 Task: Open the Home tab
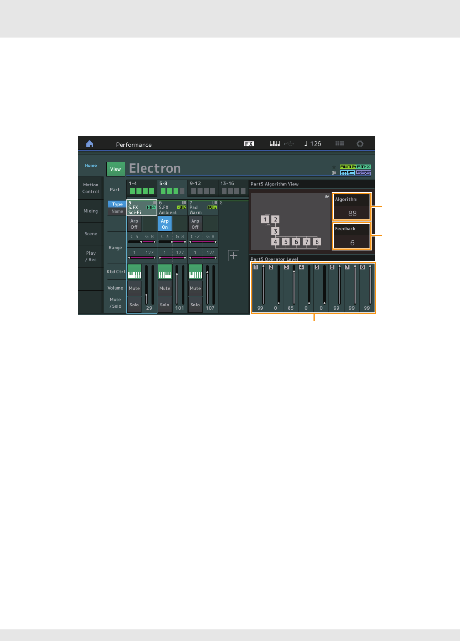point(91,165)
